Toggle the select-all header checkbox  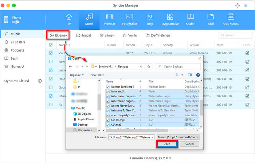(x=51, y=45)
